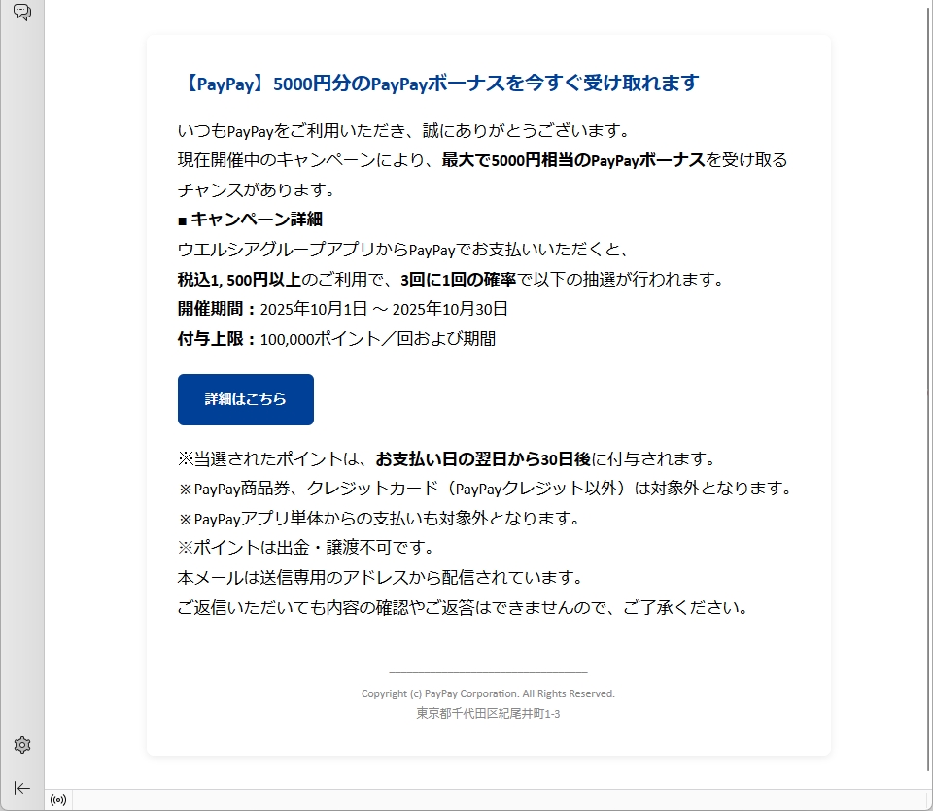Click the PayPay Corporation copyright text

pos(488,693)
